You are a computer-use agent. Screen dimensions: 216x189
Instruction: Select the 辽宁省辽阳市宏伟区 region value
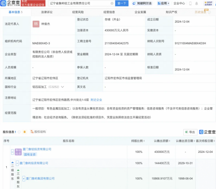click(45, 78)
